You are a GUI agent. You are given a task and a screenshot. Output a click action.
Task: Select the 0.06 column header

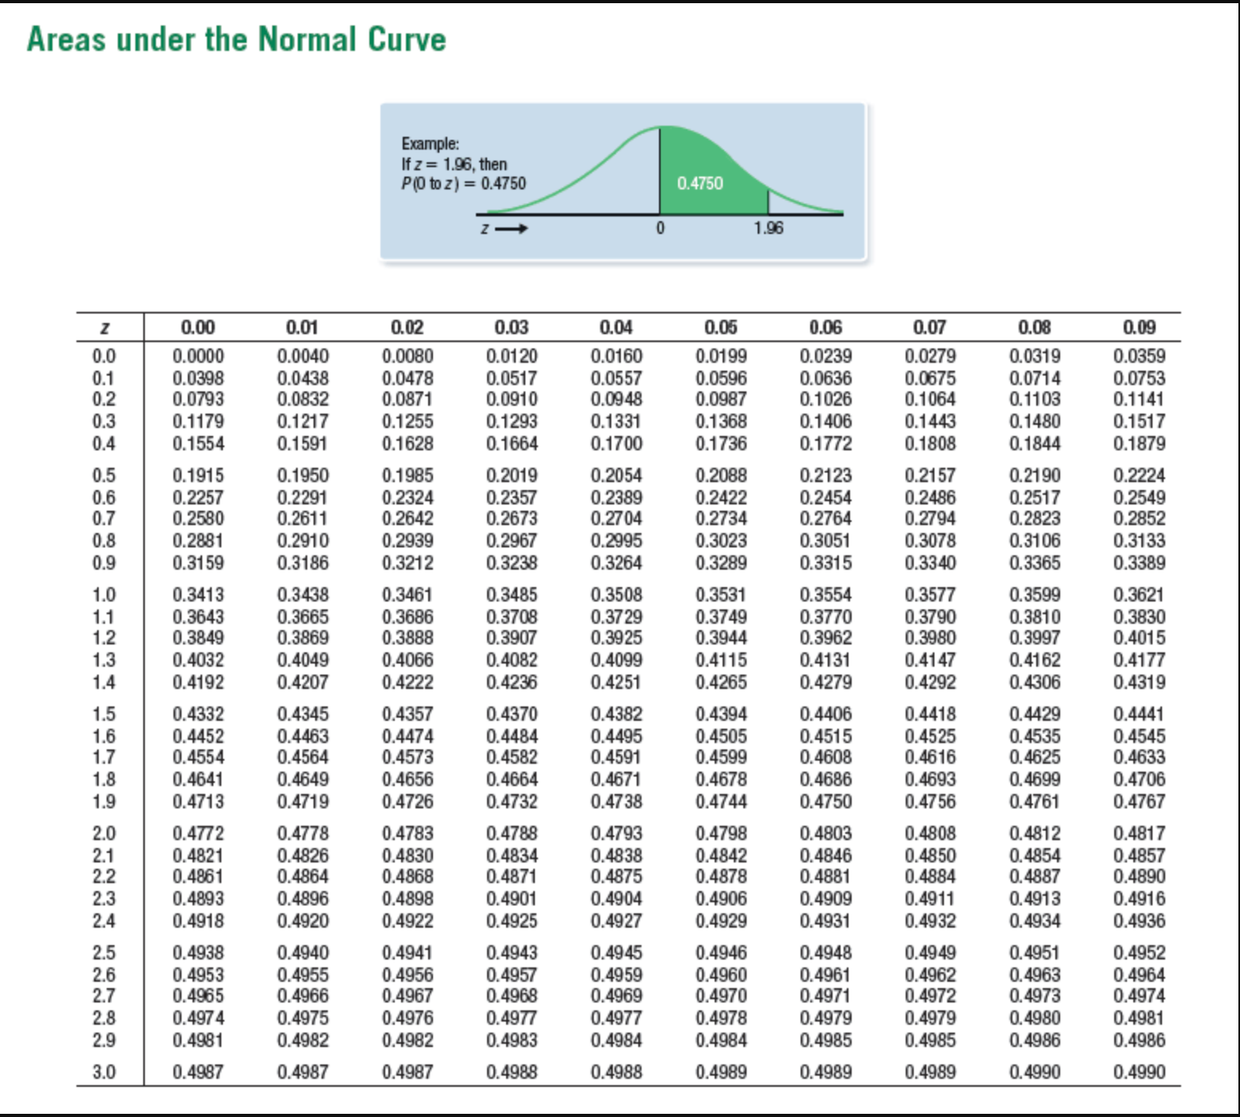click(x=826, y=327)
